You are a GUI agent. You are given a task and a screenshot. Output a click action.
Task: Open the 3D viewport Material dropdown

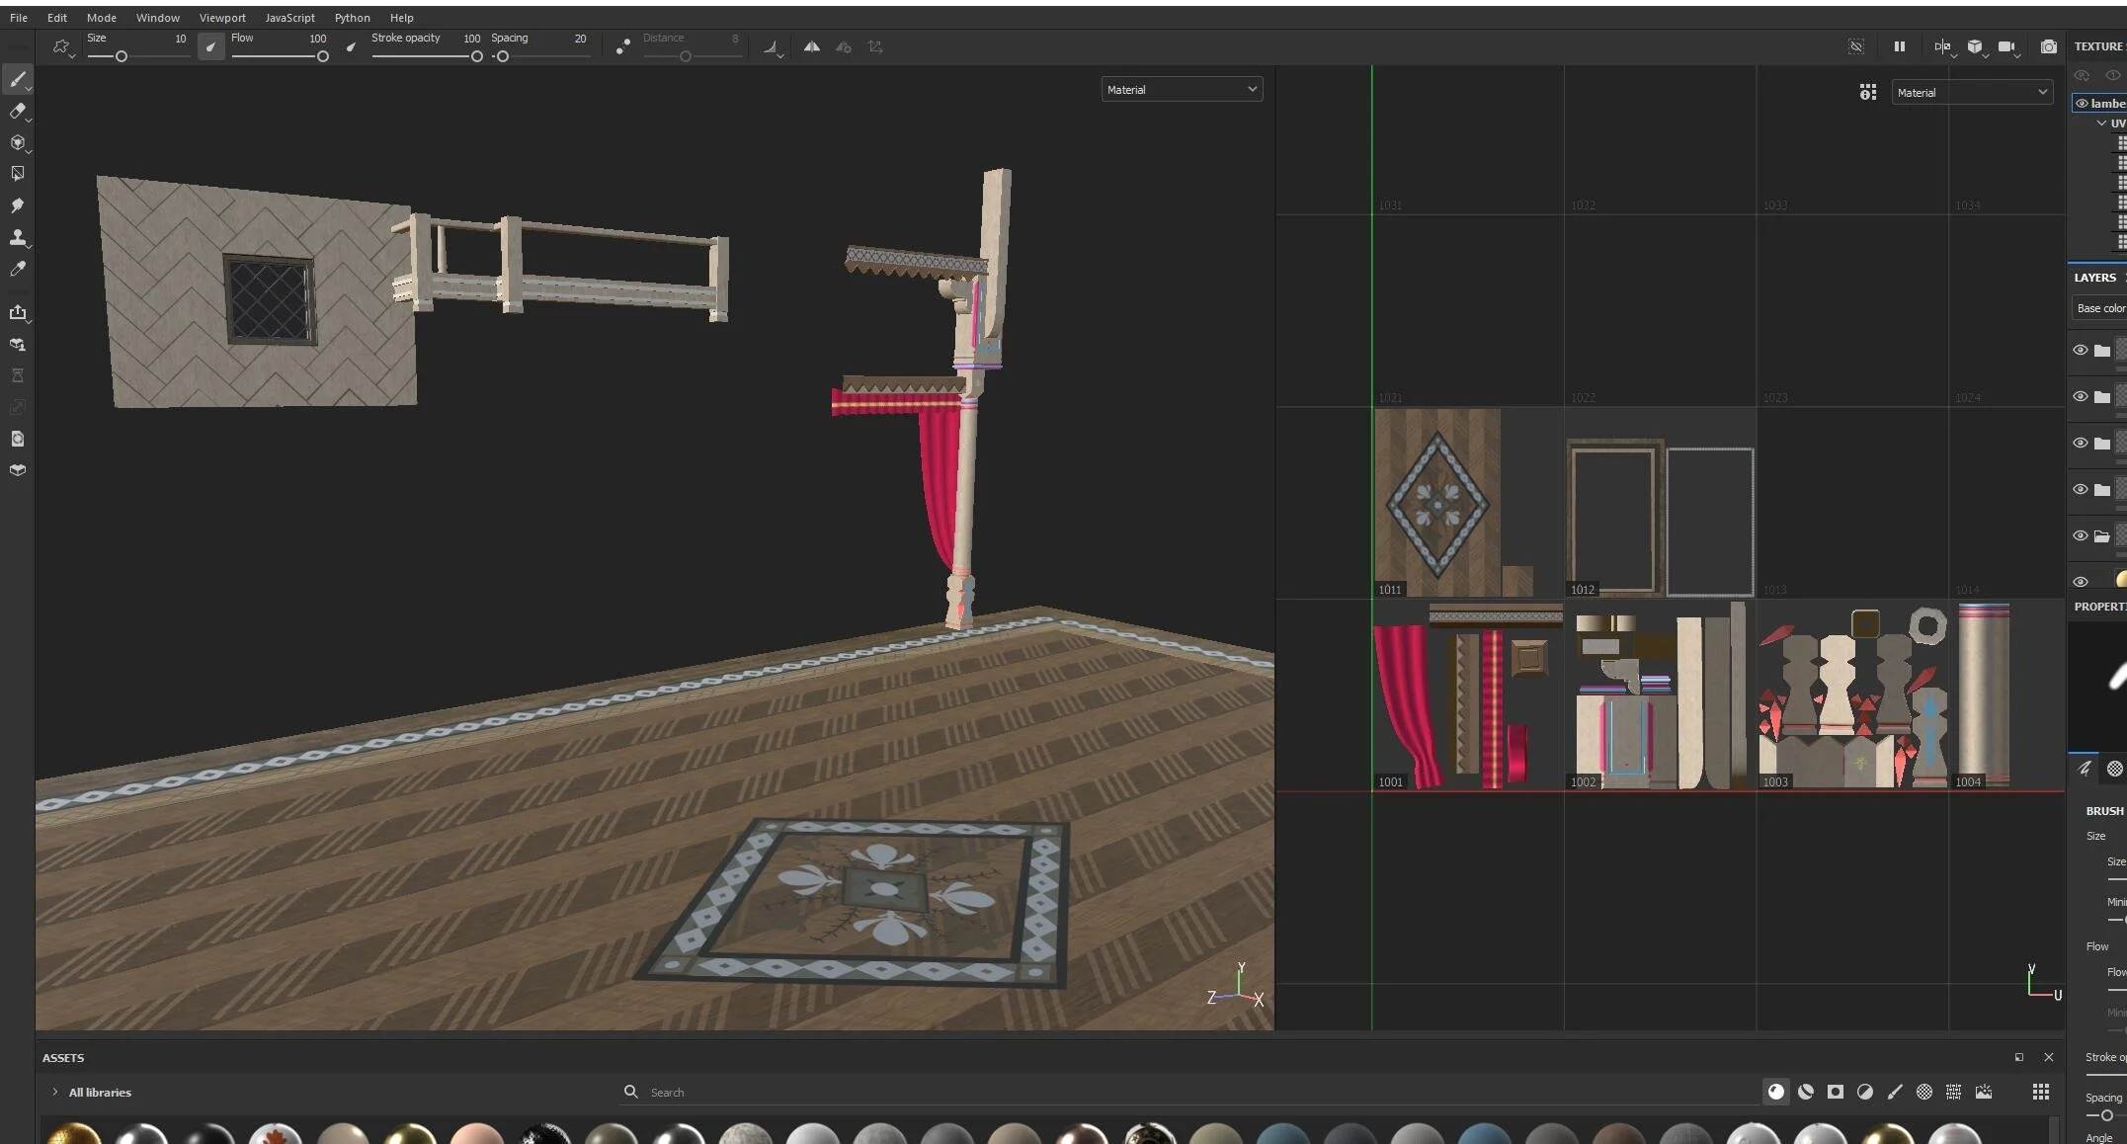(1182, 90)
